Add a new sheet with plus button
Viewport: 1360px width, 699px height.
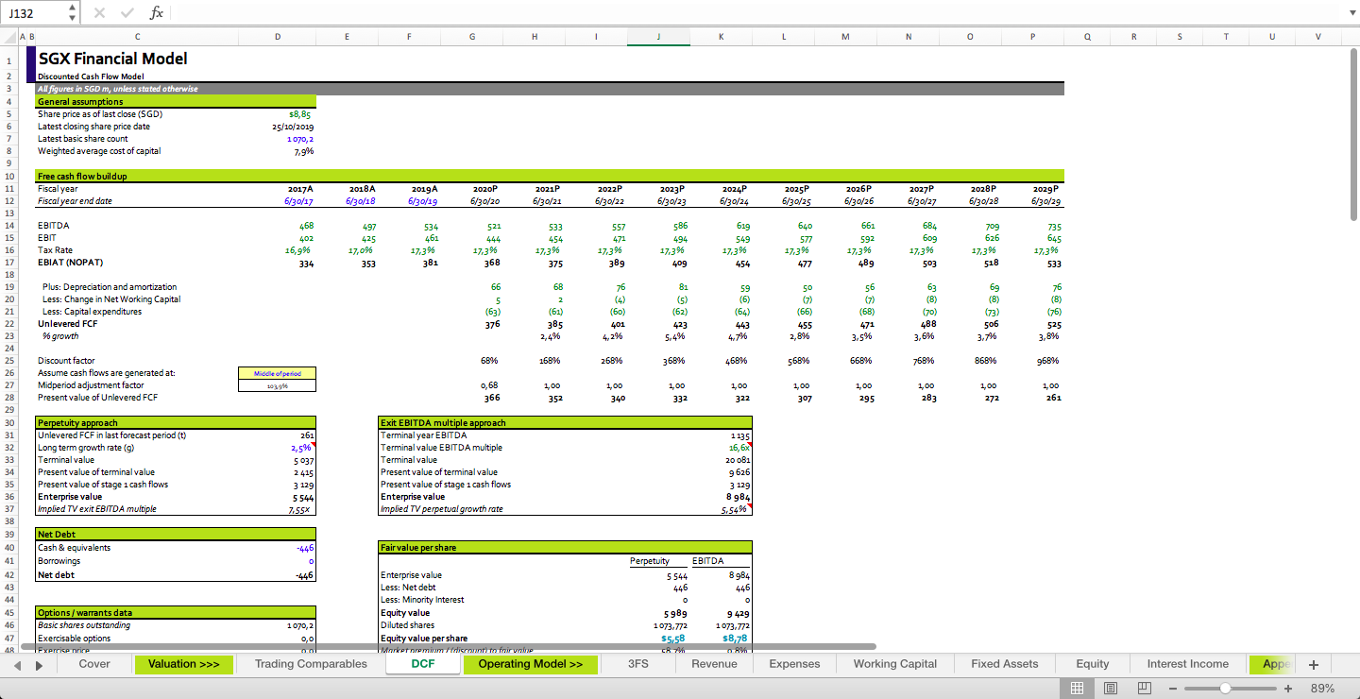1313,664
